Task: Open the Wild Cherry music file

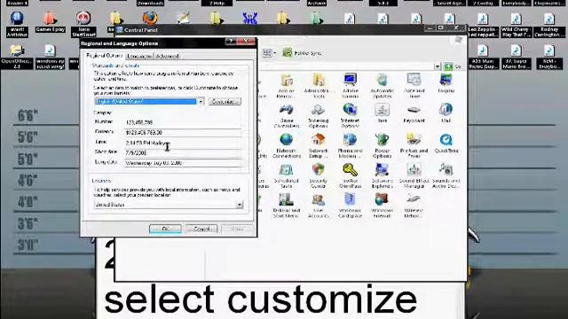Action: (x=516, y=25)
